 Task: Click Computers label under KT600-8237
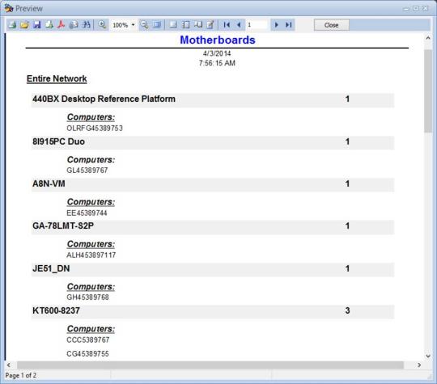point(91,329)
